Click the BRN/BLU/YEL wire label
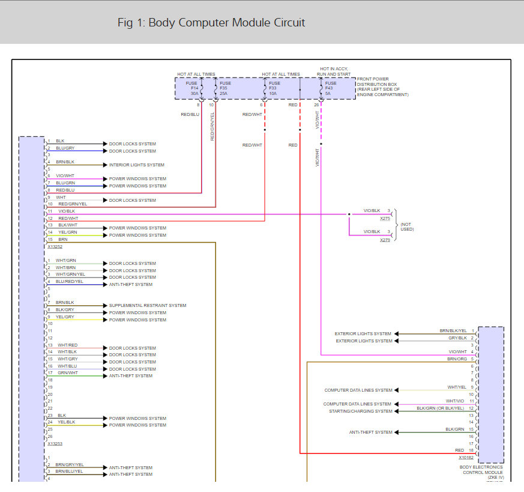Image resolution: width=524 pixels, height=492 pixels. coord(69,472)
